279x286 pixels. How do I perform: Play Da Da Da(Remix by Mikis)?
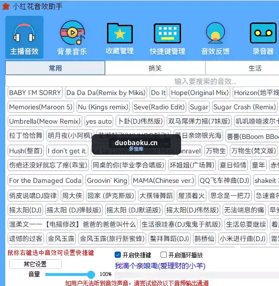106,93
